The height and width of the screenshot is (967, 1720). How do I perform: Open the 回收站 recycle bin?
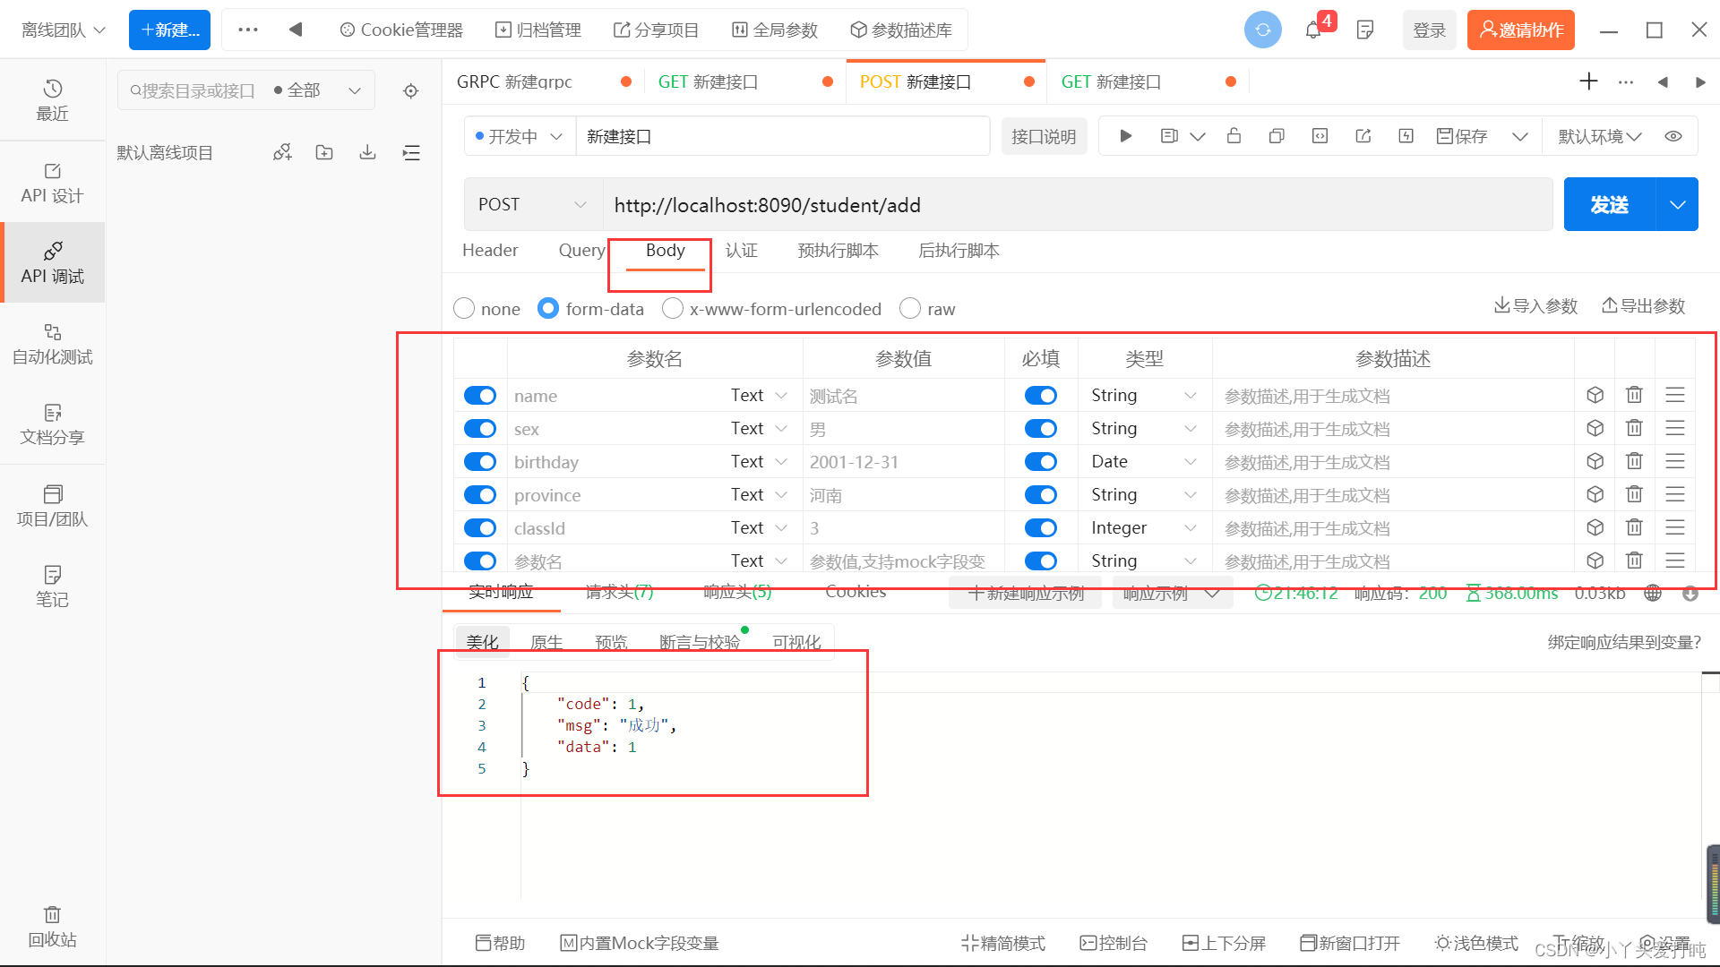click(x=52, y=927)
